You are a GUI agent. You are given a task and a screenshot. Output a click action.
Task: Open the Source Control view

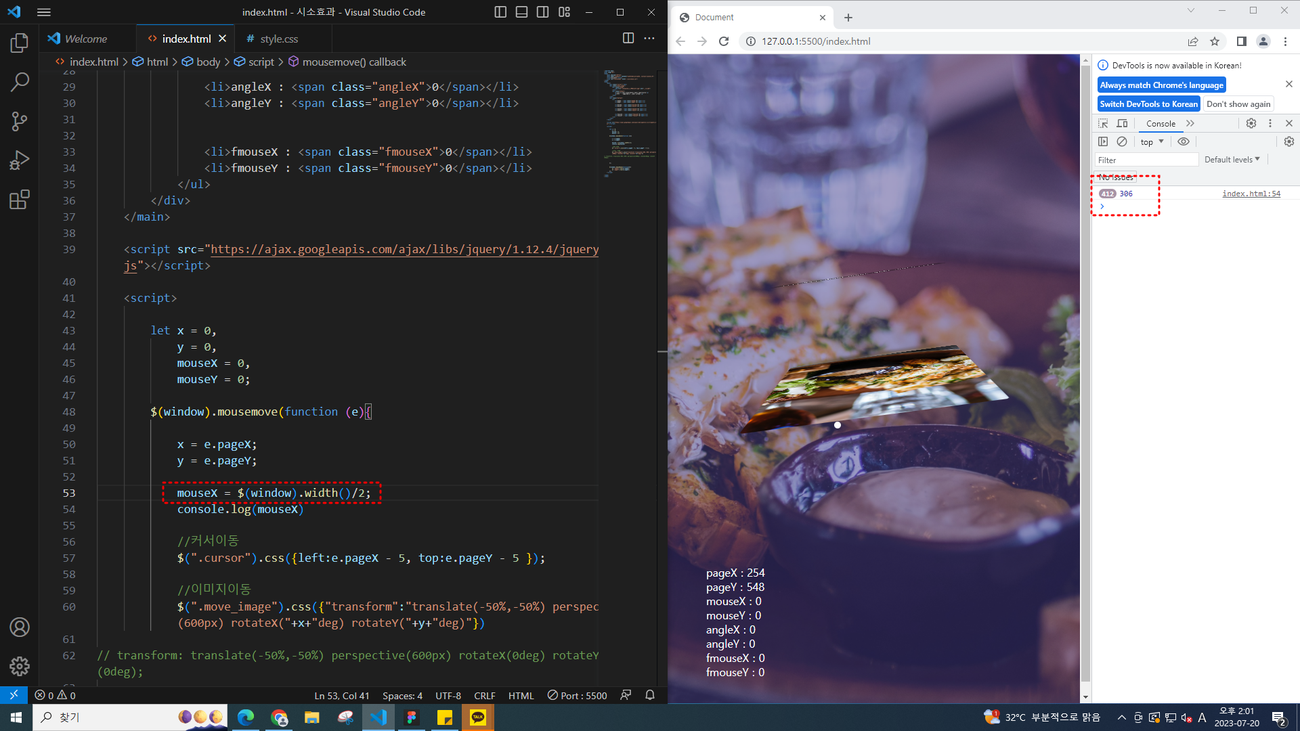(x=20, y=122)
